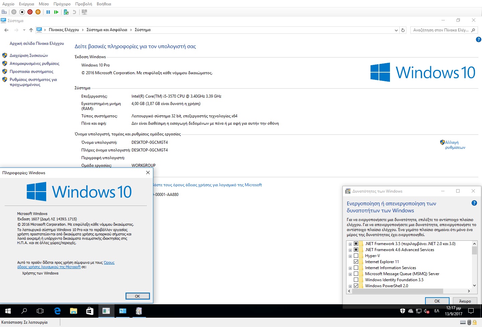The height and width of the screenshot is (327, 482).
Task: Open the Ενέργεια menu
Action: pos(26,4)
